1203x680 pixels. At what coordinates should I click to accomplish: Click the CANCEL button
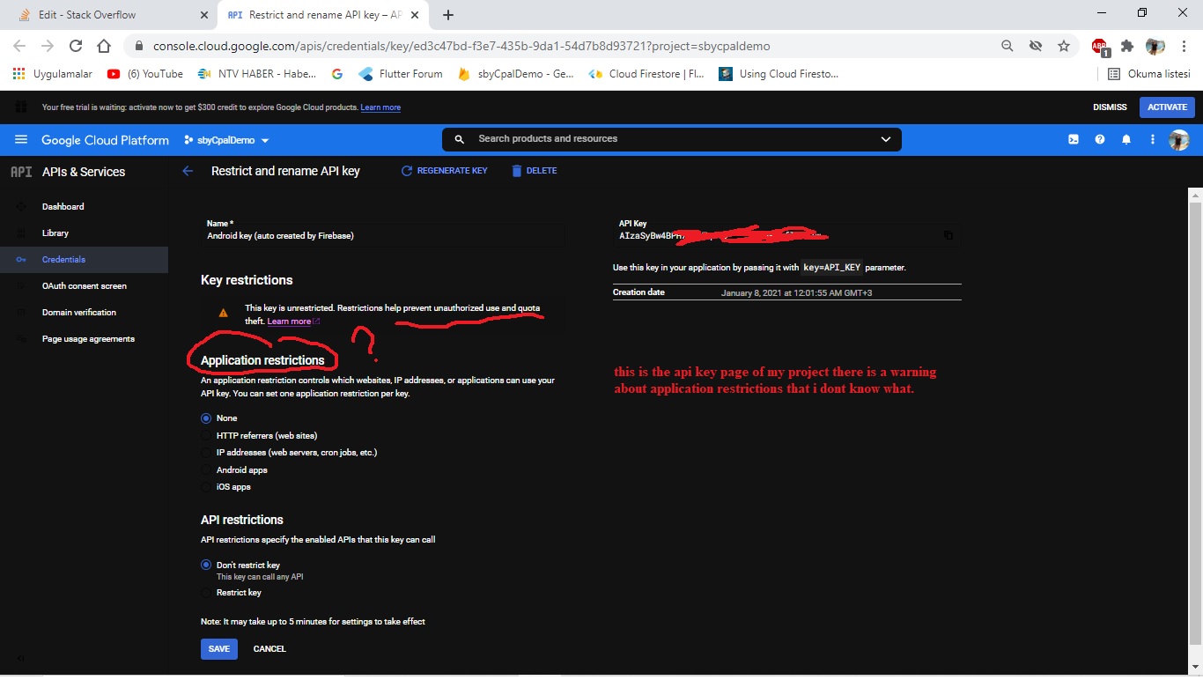pyautogui.click(x=269, y=649)
